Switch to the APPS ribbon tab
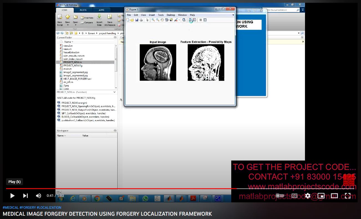The image size is (361, 219). point(101,10)
